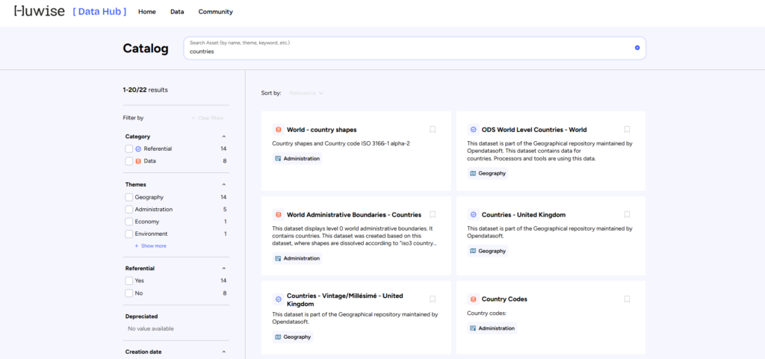Bookmark Countries - Vintage/Millésimé United Kingdom dataset
The image size is (765, 359).
[x=433, y=299]
